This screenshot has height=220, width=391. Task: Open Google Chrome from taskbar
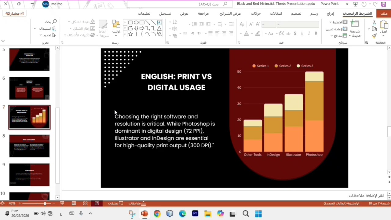point(157,214)
